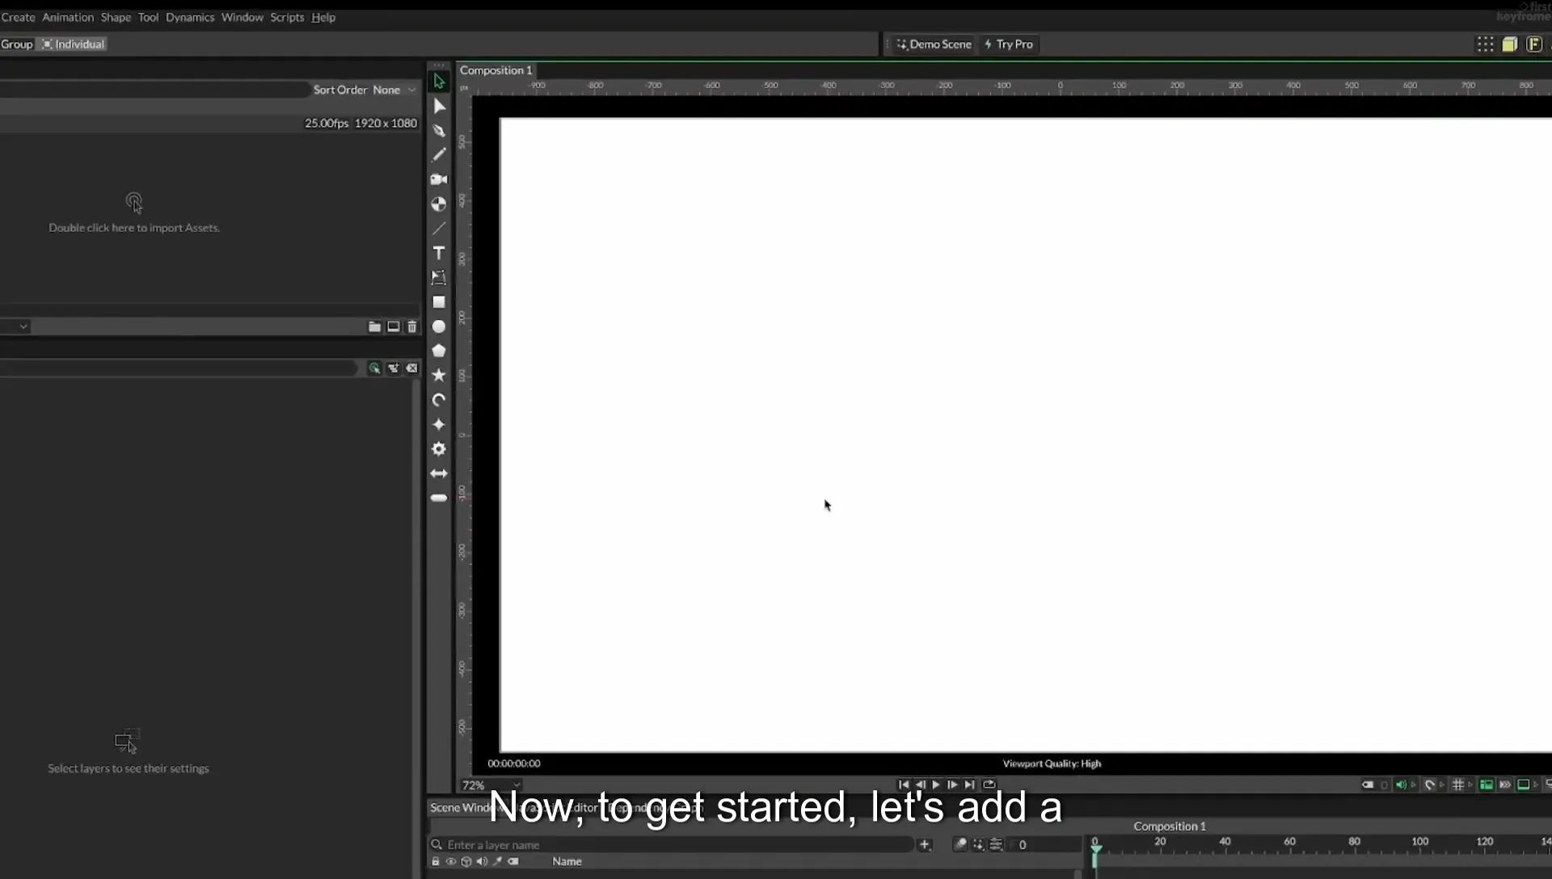Expand audio options arrow
This screenshot has width=1552, height=879.
coord(1413,784)
